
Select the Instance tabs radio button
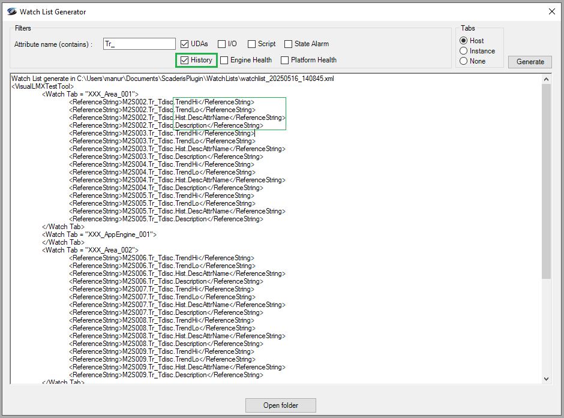[463, 51]
